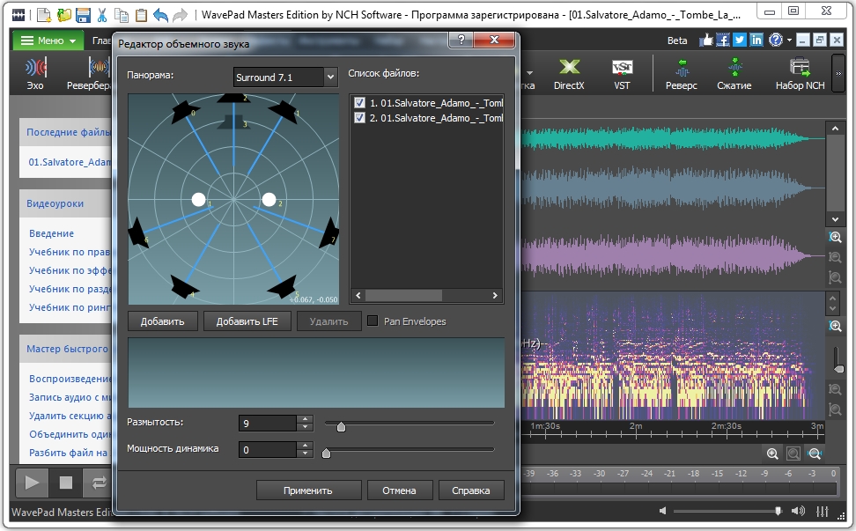
Task: Click vertical zoom in icon beside waveform
Action: point(835,237)
